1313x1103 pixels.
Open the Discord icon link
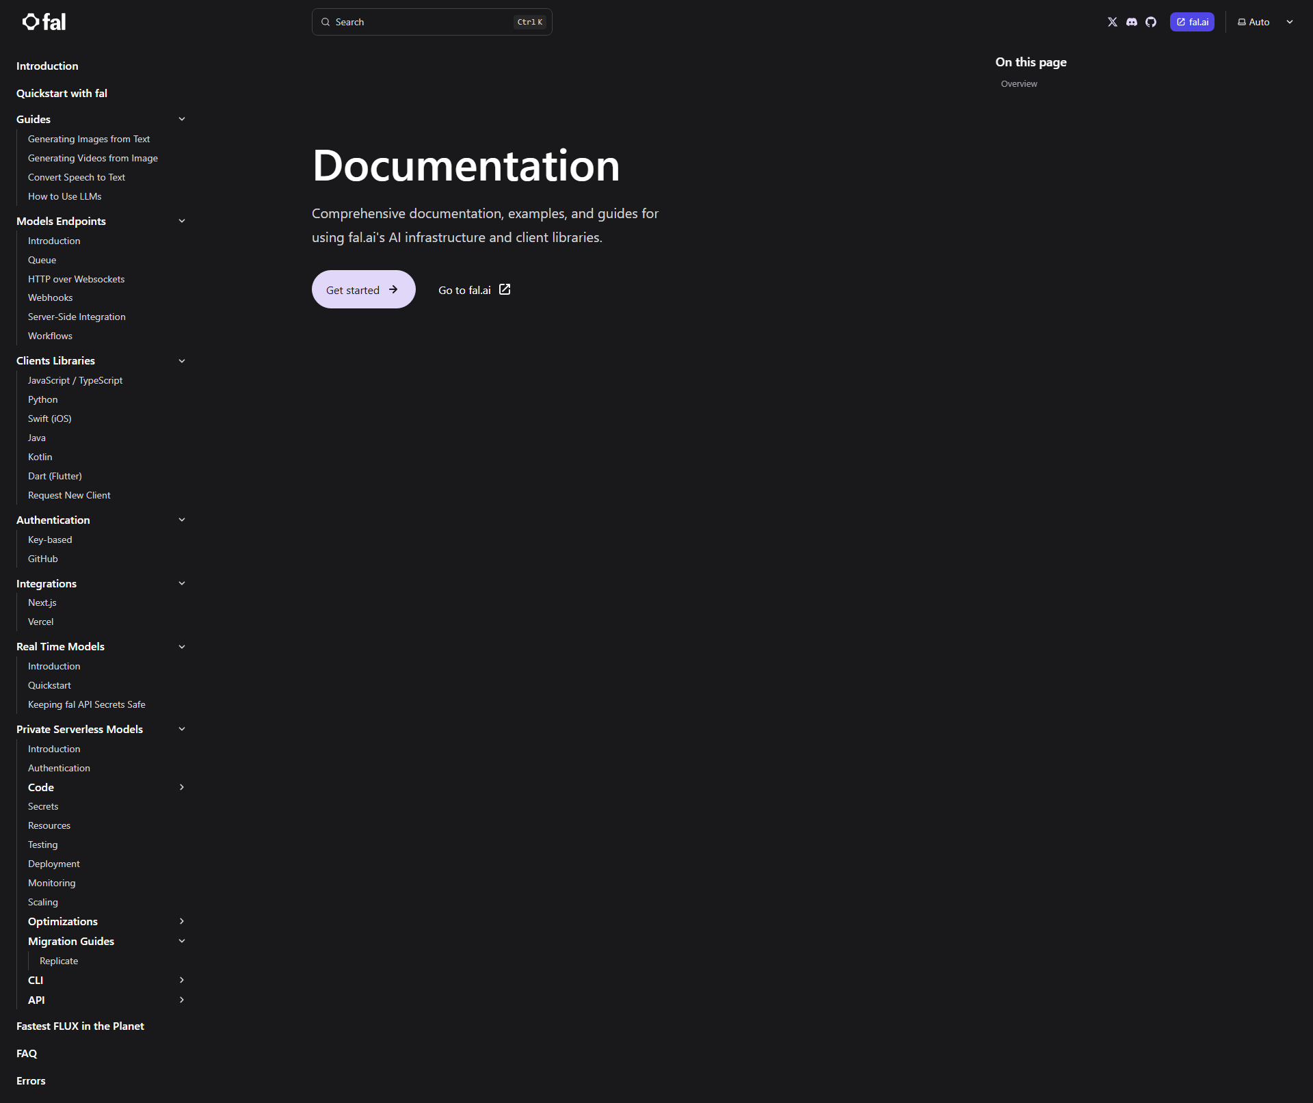(1132, 22)
